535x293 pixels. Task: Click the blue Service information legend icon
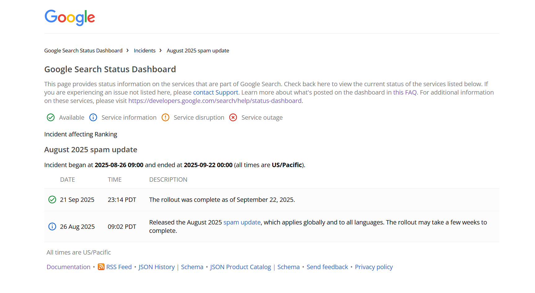click(93, 118)
